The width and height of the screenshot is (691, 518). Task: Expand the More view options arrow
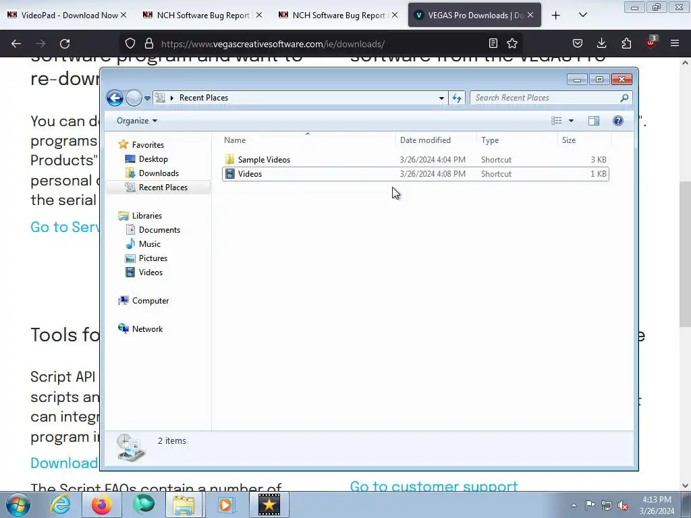pos(571,121)
